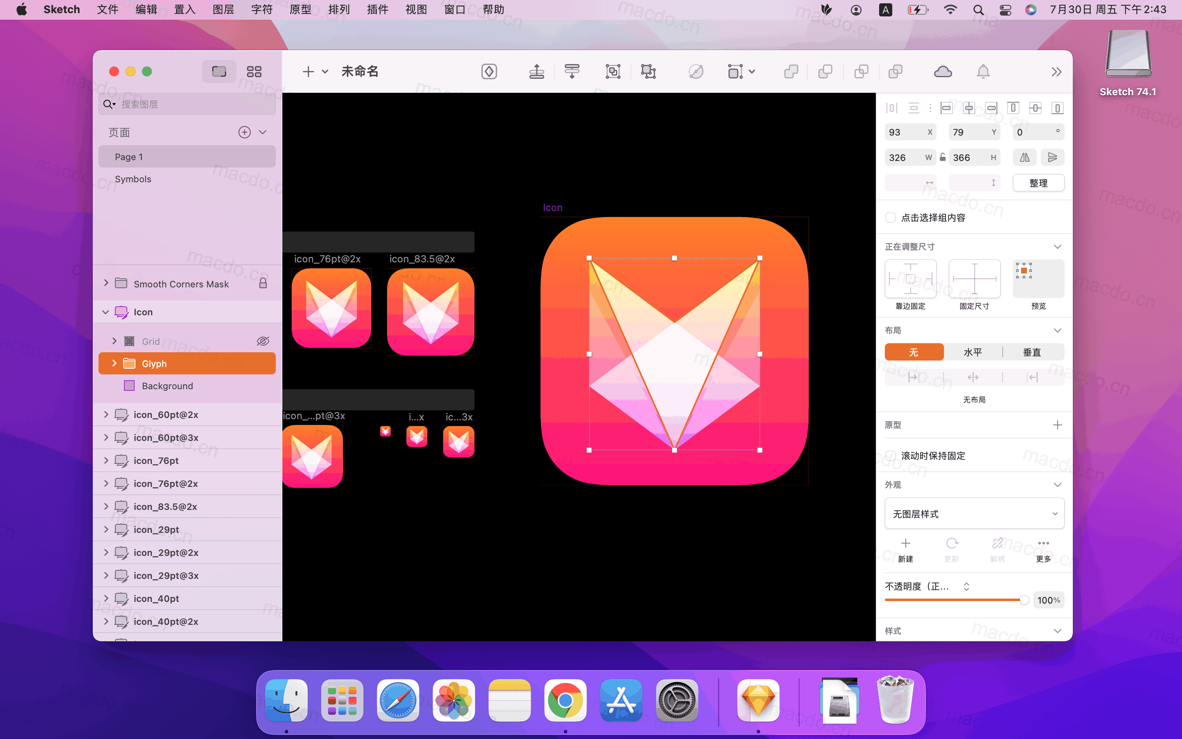Click the Union boolean operation icon

click(x=791, y=72)
